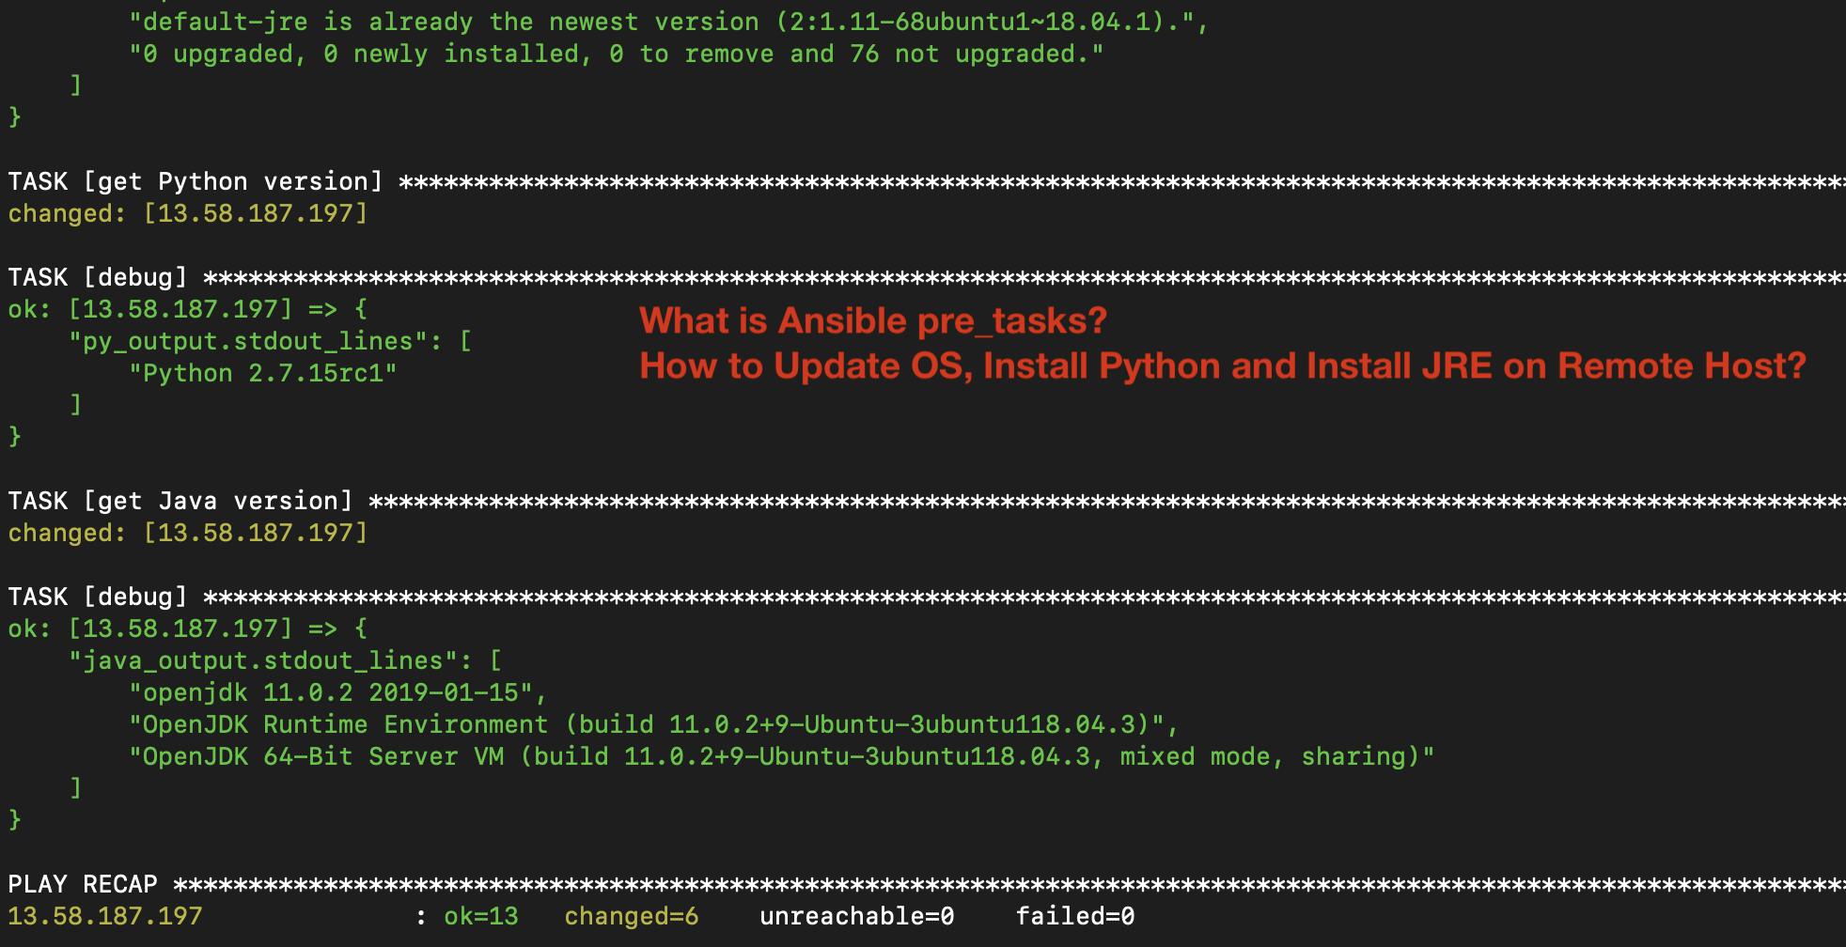Image resolution: width=1846 pixels, height=947 pixels.
Task: Click the "failed=0" recap value
Action: point(1074,916)
